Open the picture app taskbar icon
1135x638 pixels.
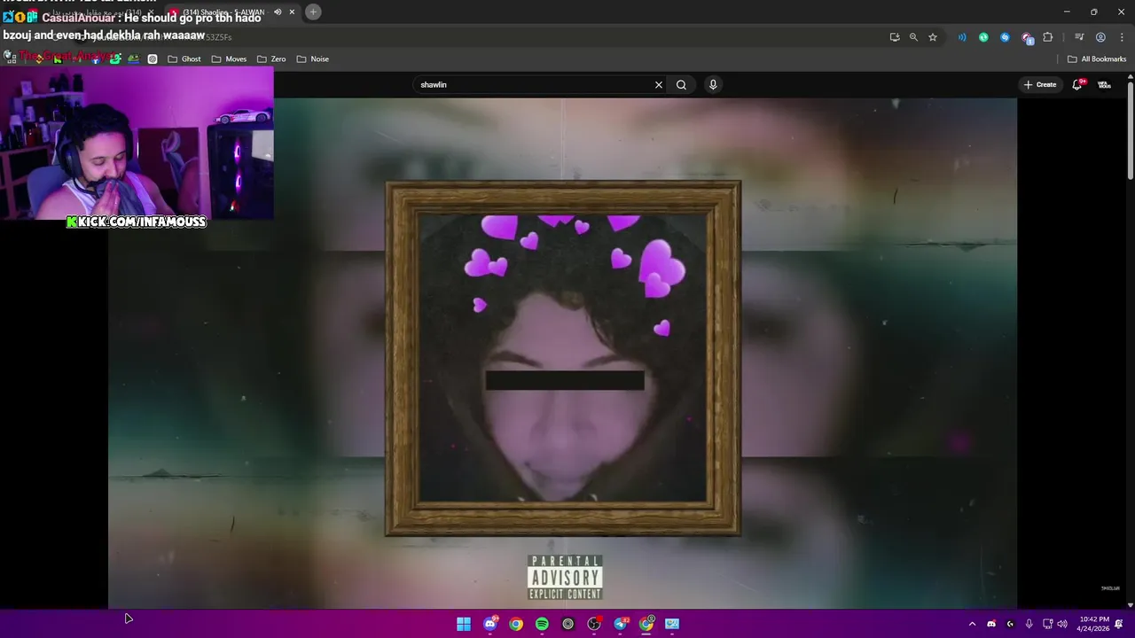pos(672,624)
